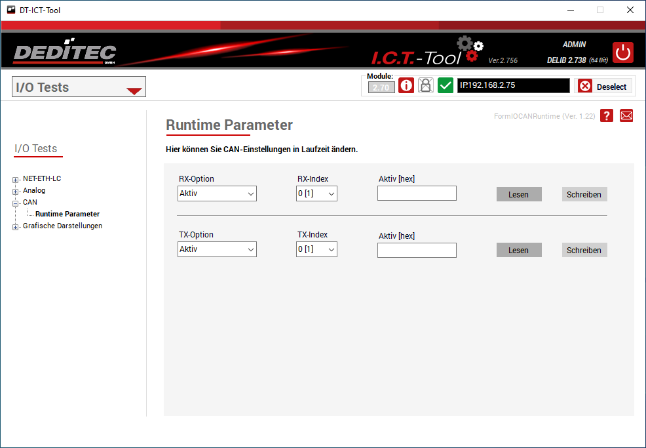Expand the Grafische Darstellungen node

coord(16,227)
